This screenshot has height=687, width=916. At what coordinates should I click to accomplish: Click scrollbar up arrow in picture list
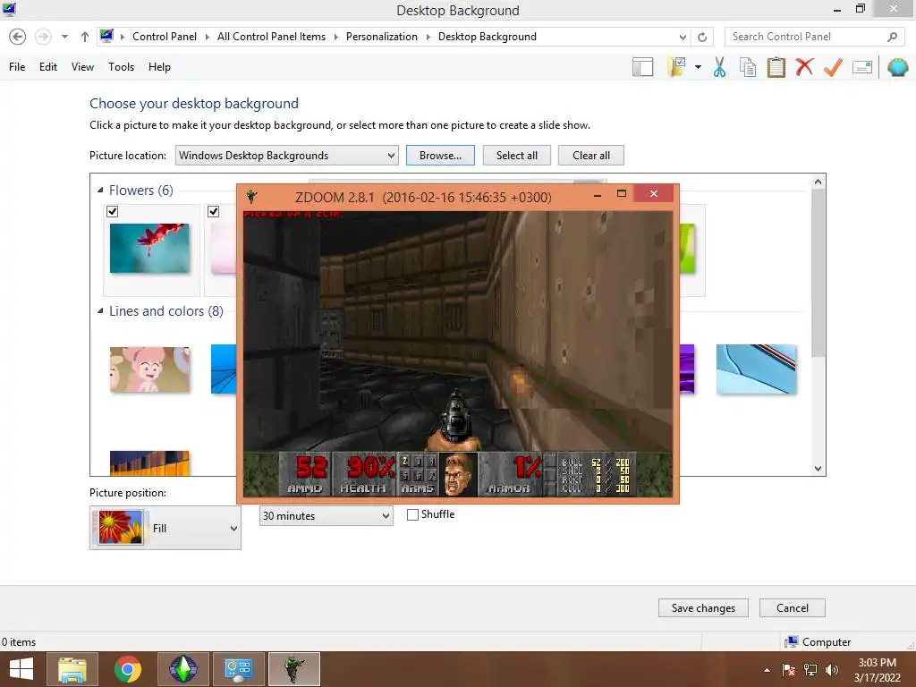coord(818,182)
